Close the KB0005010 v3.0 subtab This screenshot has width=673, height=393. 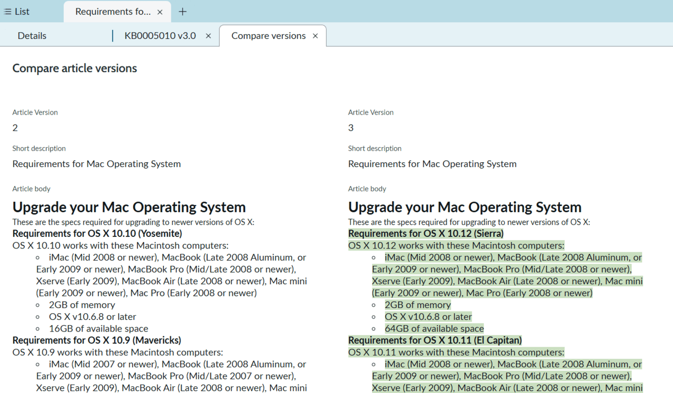click(208, 36)
